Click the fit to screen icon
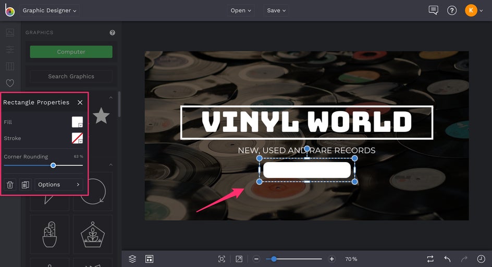This screenshot has width=492, height=267. [222, 259]
